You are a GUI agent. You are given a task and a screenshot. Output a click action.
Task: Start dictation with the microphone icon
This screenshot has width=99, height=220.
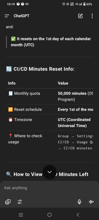[x=79, y=202]
